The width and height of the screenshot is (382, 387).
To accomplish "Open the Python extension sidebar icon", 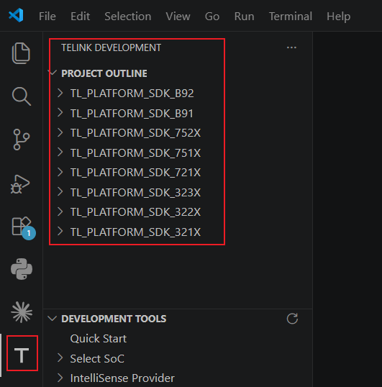I will [22, 269].
